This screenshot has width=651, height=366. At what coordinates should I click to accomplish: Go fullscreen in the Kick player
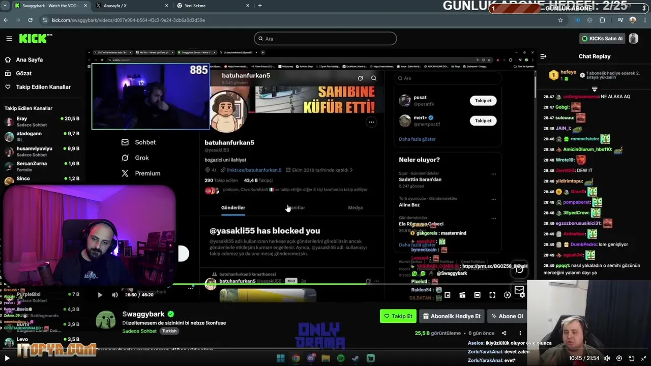(x=492, y=295)
